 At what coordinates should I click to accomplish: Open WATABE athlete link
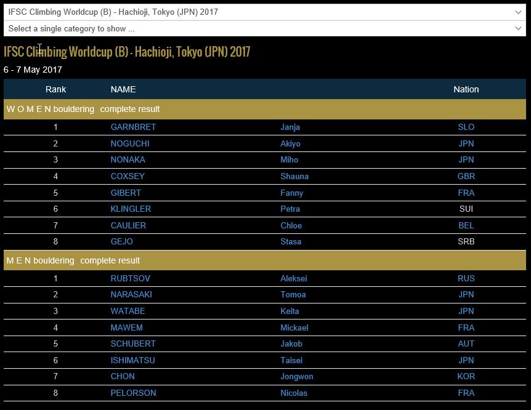[x=128, y=311]
